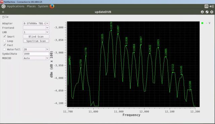Click the -4,000 dBm axis tick label
Screen dimensions: 215x124
59,78
